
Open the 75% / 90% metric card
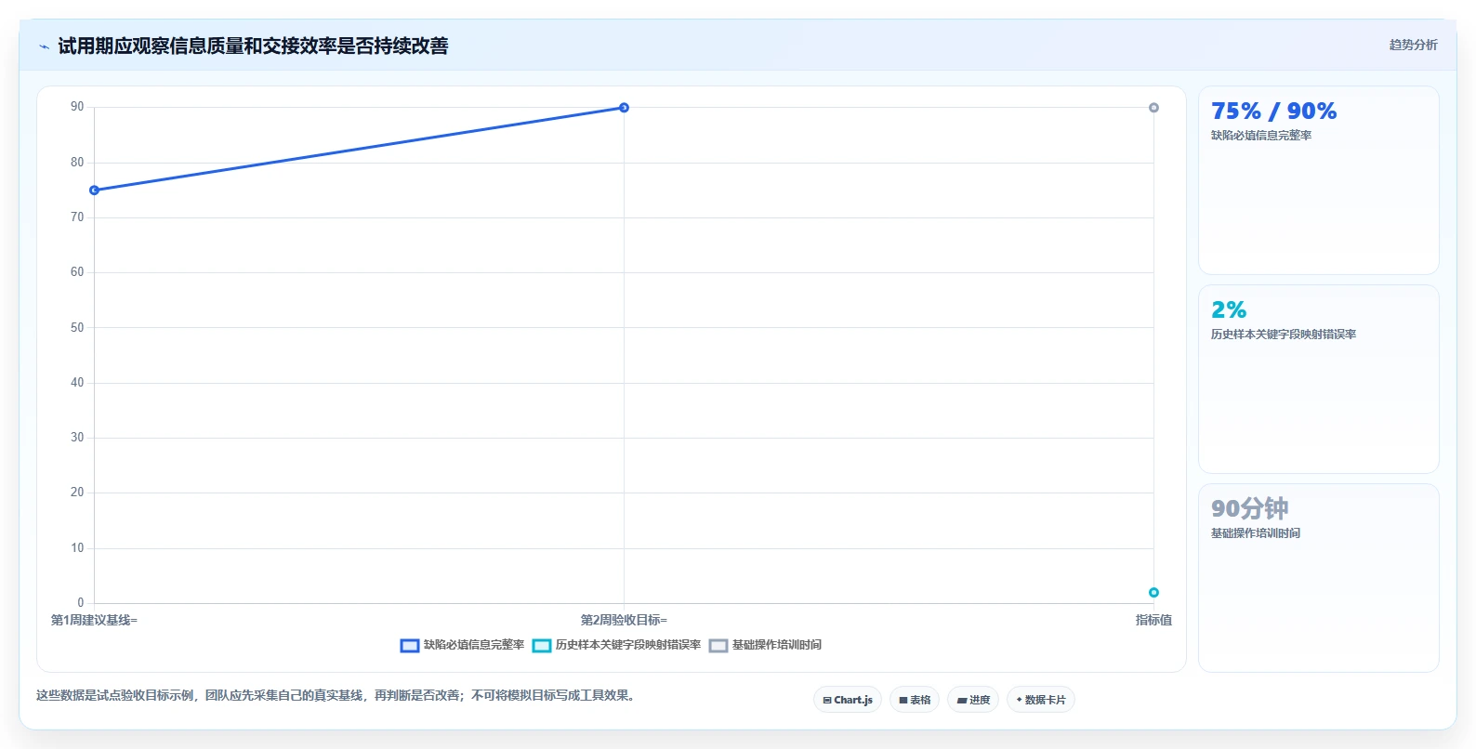pyautogui.click(x=1318, y=180)
